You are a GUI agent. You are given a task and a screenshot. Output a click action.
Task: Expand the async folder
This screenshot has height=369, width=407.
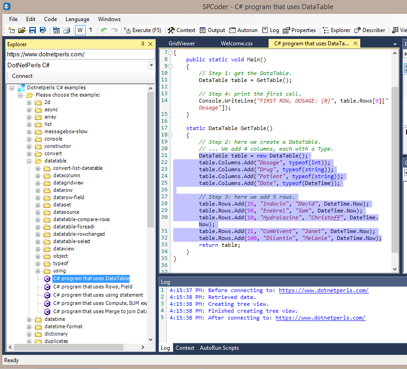click(x=29, y=110)
